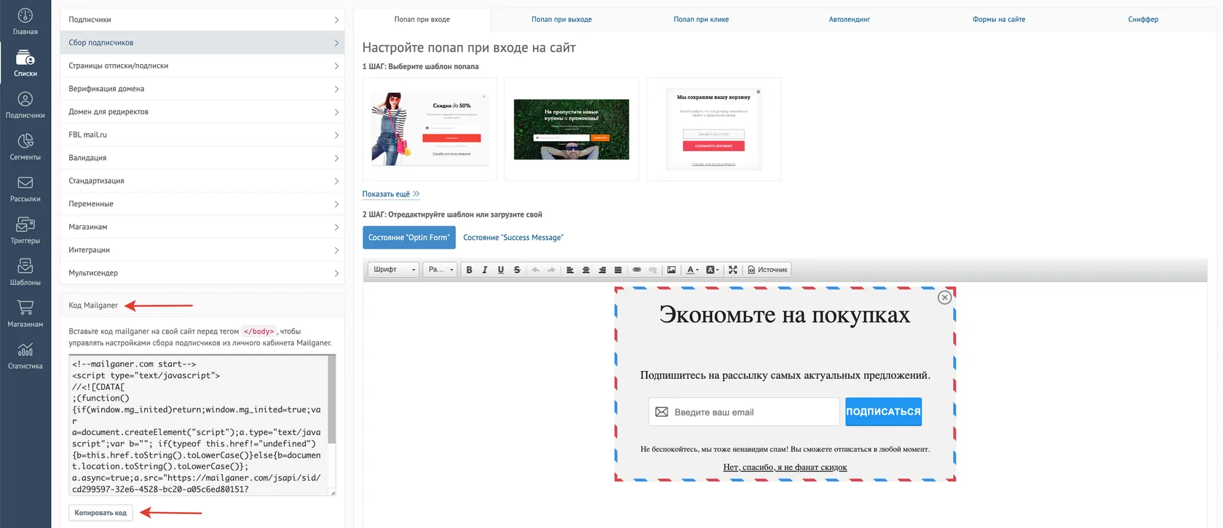
Task: Center align text in editor toolbar
Action: click(586, 270)
